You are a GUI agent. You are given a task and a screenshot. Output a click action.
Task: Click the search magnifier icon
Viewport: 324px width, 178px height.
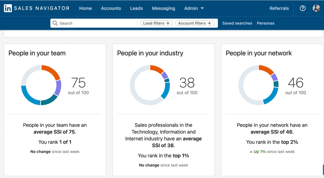point(55,23)
